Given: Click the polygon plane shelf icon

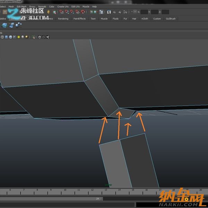Looking at the screenshot, I should tap(12, 25).
